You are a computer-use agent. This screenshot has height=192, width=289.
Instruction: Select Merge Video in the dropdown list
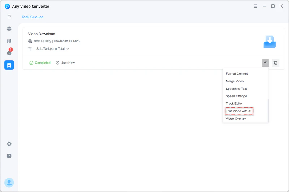click(x=234, y=81)
